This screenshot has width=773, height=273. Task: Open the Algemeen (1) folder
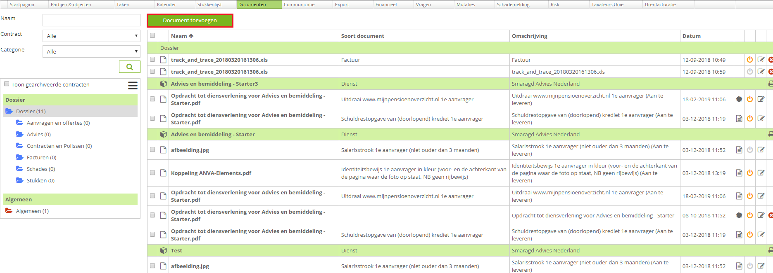click(x=32, y=211)
